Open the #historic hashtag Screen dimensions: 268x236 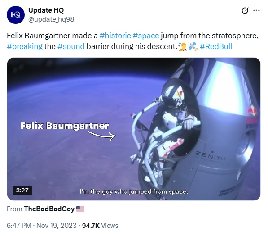point(115,36)
